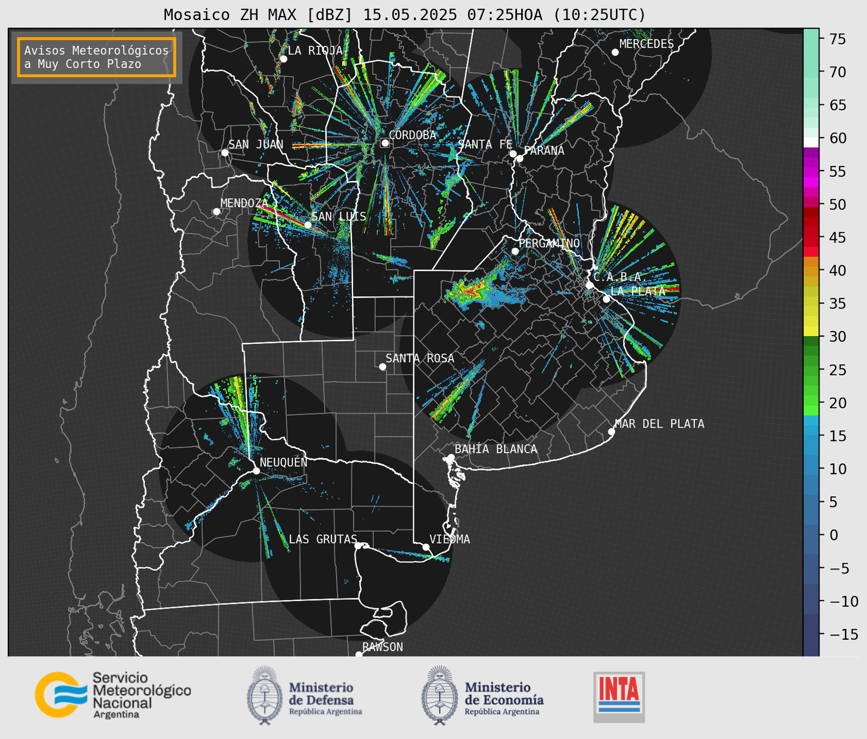The width and height of the screenshot is (867, 739).
Task: Click the SANTA FE city marker
Action: 513,154
